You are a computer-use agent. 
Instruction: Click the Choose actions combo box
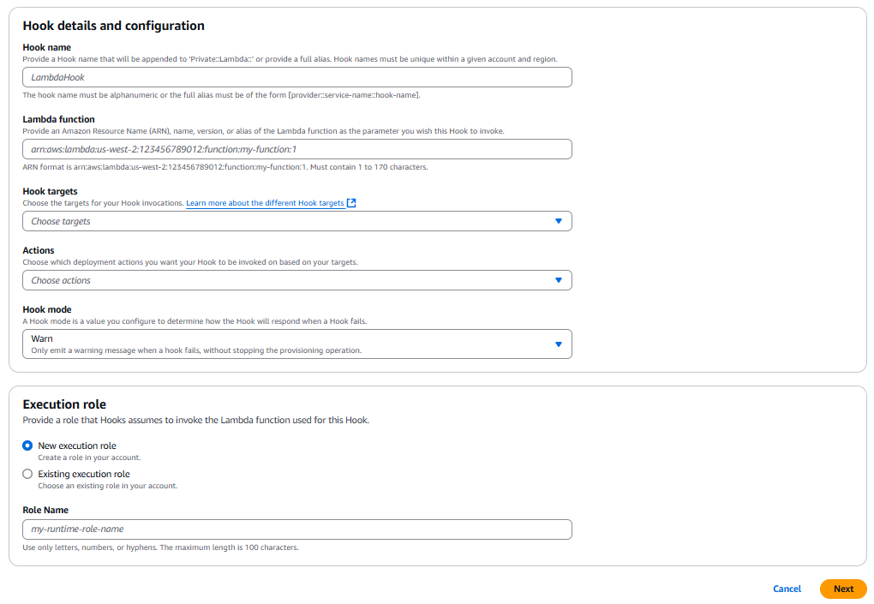296,279
